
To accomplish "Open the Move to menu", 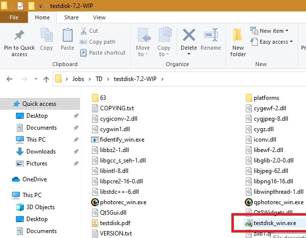I will click(143, 42).
